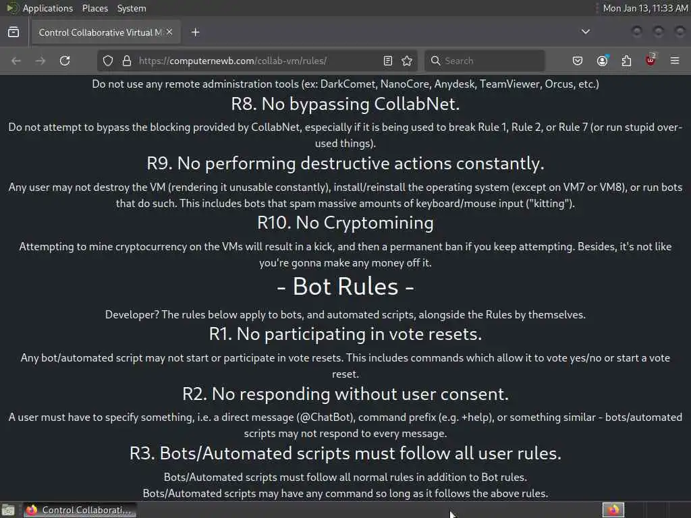Expand the list all tabs chevron
Viewport: 691px width, 518px height.
585,32
